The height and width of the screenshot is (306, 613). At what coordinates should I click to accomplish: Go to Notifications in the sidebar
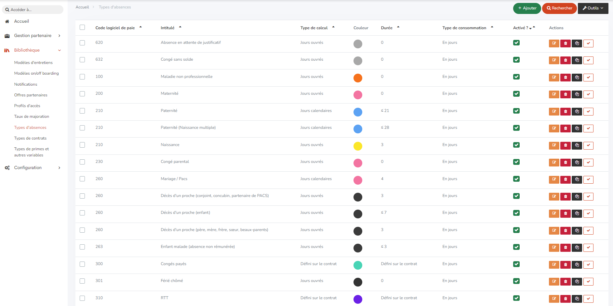pyautogui.click(x=26, y=84)
